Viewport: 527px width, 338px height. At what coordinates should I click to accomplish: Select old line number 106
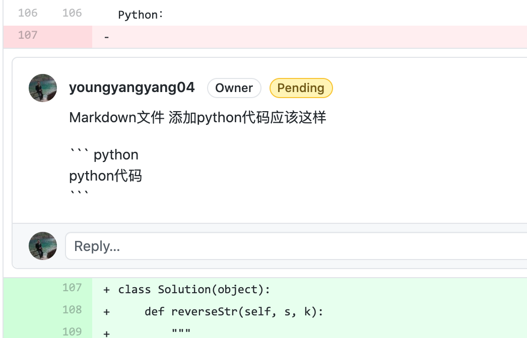tap(28, 13)
